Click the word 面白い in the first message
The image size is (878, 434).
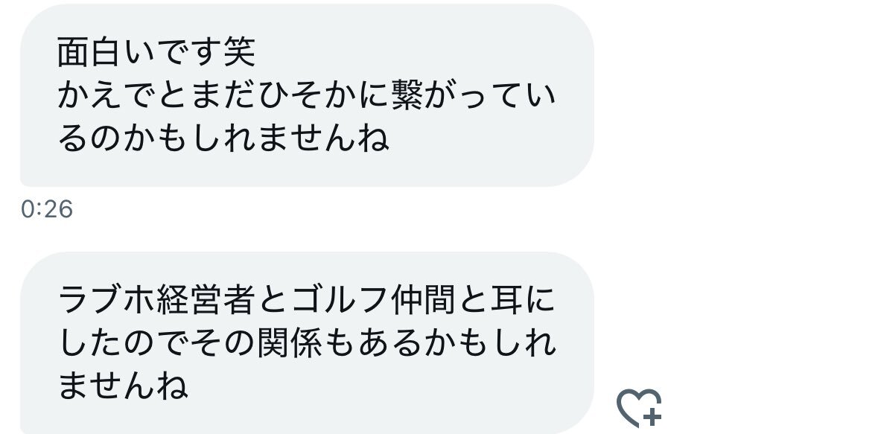pos(106,53)
